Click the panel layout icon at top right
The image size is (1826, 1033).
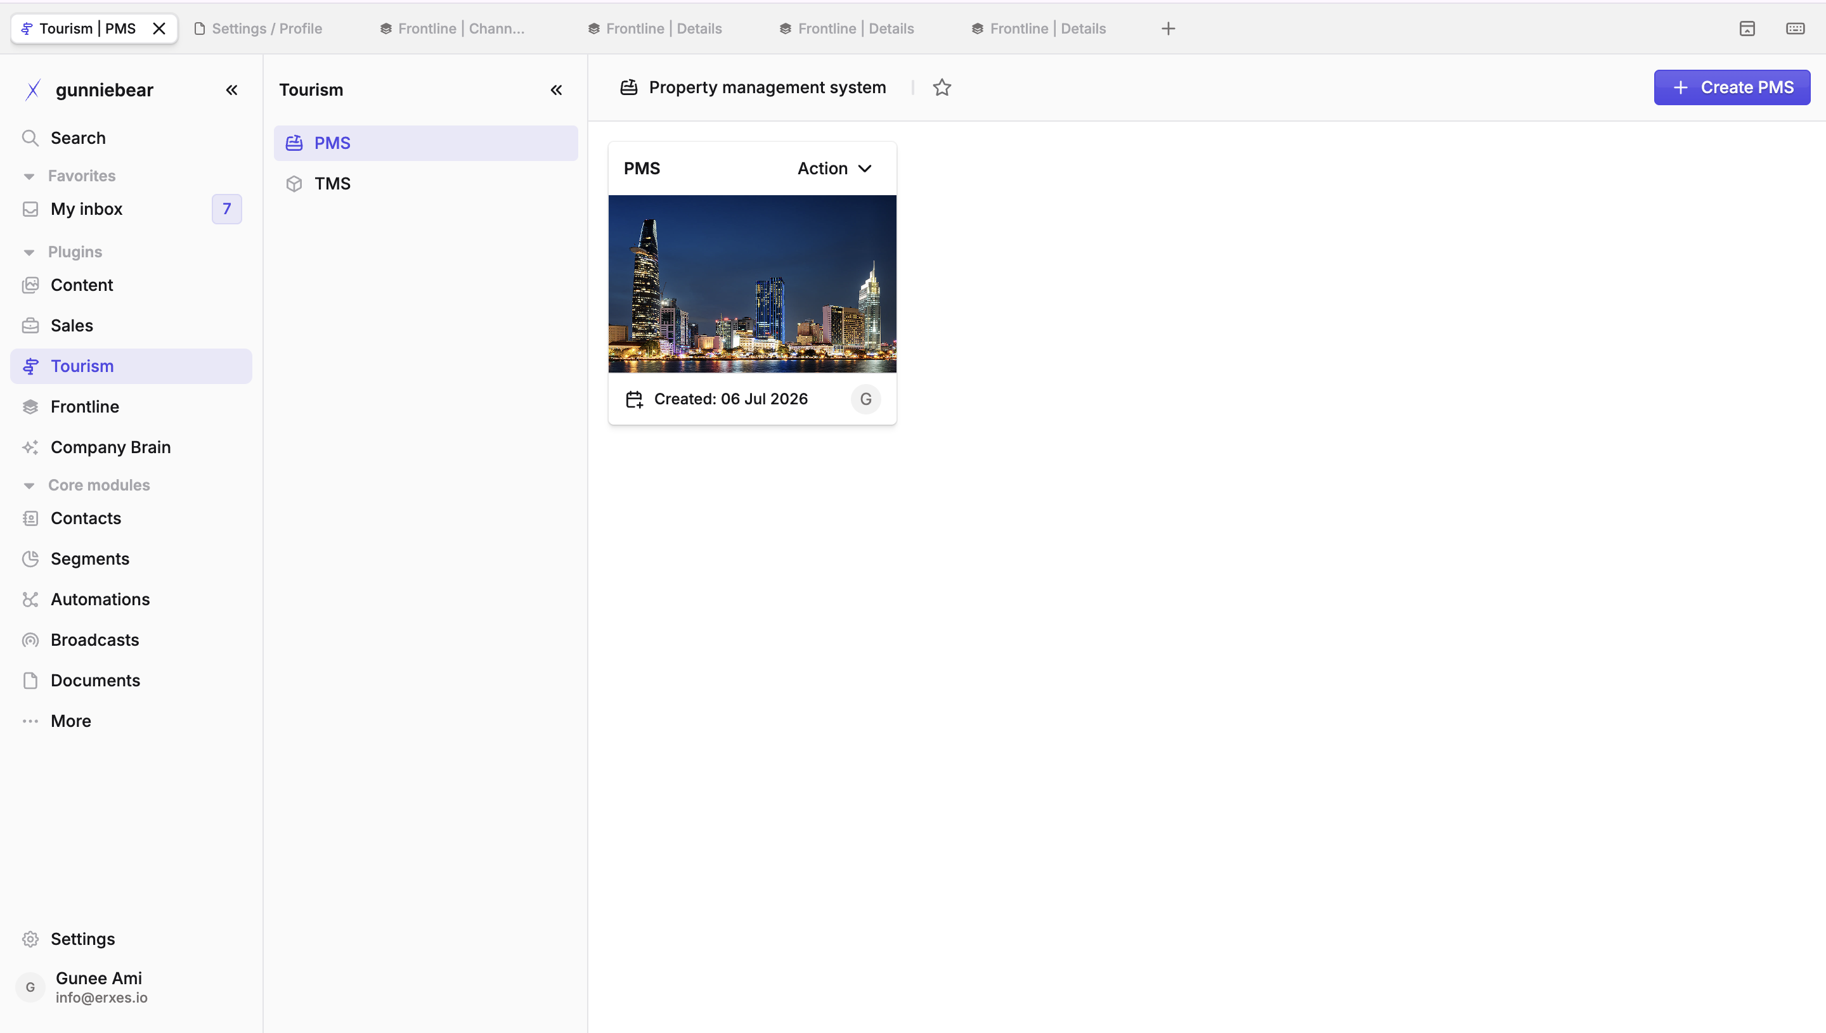[x=1747, y=29]
